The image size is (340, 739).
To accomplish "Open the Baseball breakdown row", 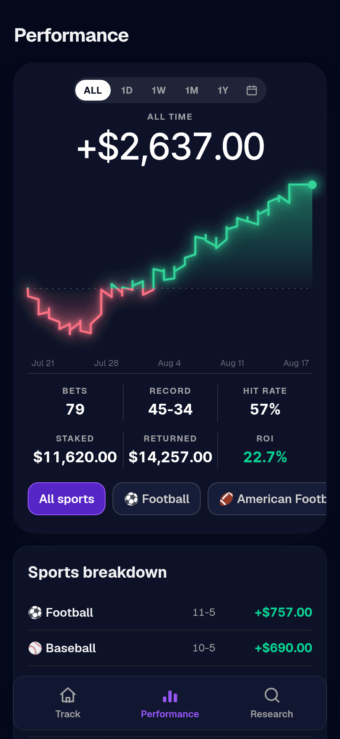I will 170,648.
